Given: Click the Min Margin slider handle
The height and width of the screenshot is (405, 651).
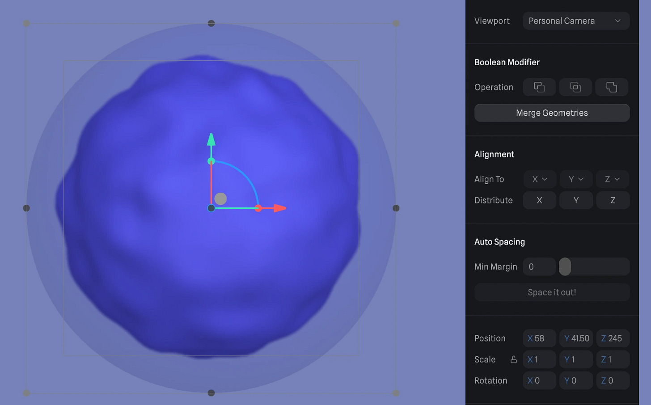Looking at the screenshot, I should point(565,267).
